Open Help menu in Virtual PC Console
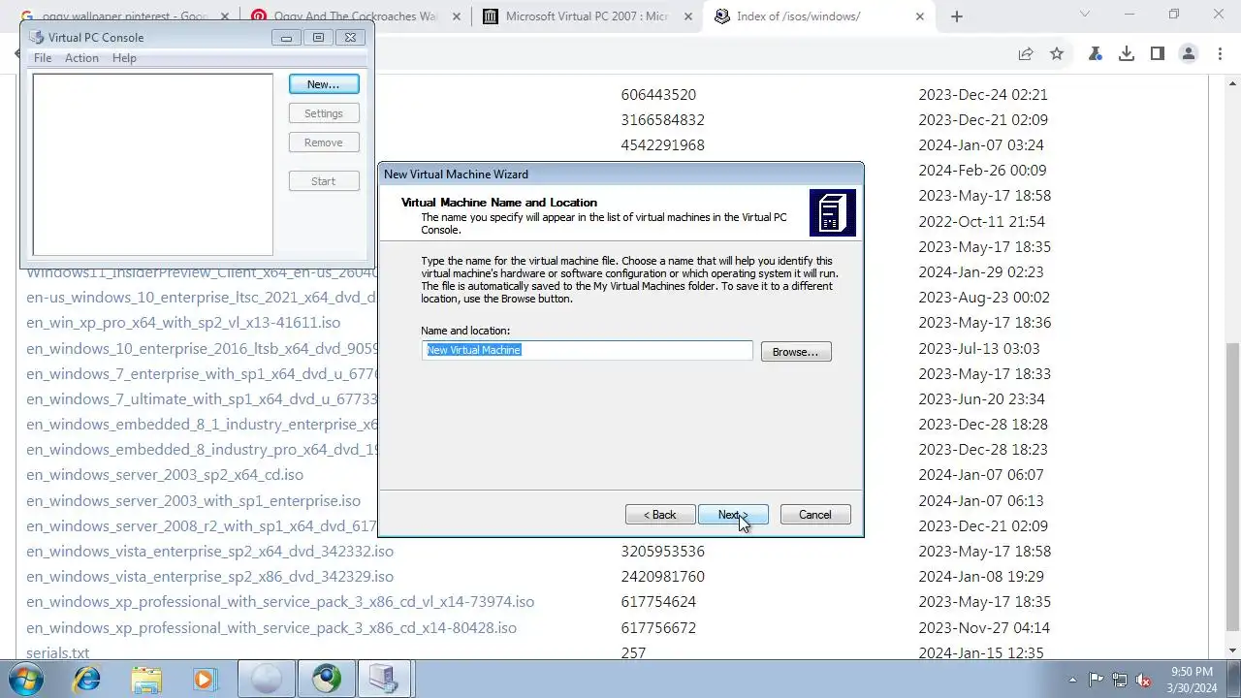The width and height of the screenshot is (1241, 698). click(x=124, y=58)
